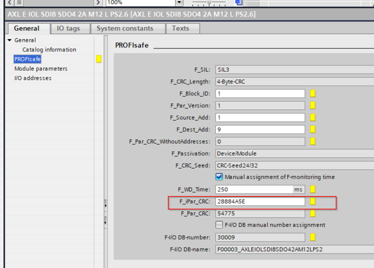
Task: Click the yellow marker next to F_Par_Version
Action: [313, 105]
